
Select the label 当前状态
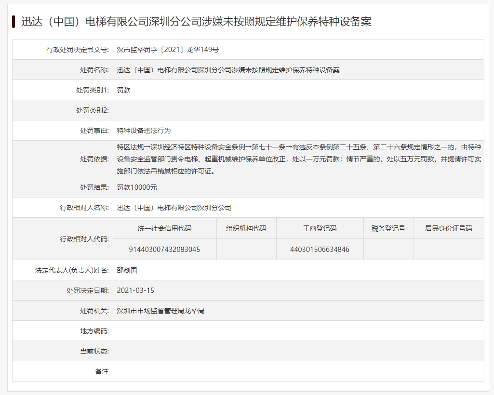coord(94,351)
